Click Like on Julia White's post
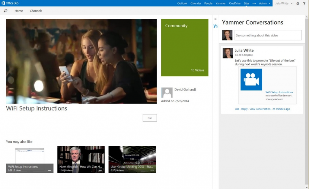The height and width of the screenshot is (189, 309). point(237,109)
